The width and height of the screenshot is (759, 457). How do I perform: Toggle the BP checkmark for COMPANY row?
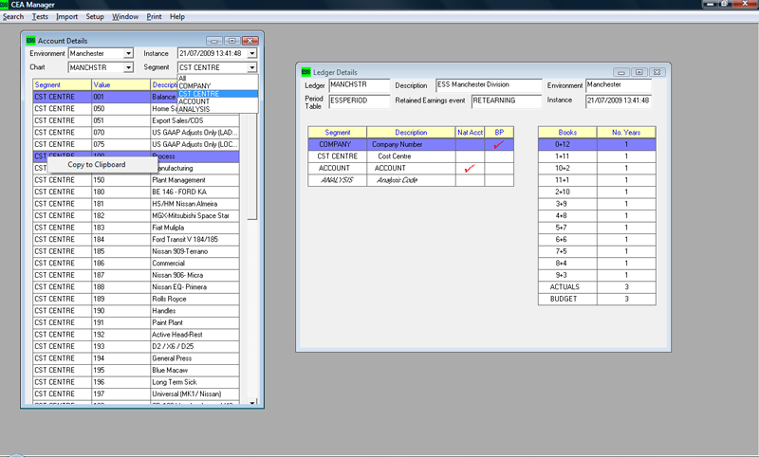499,144
